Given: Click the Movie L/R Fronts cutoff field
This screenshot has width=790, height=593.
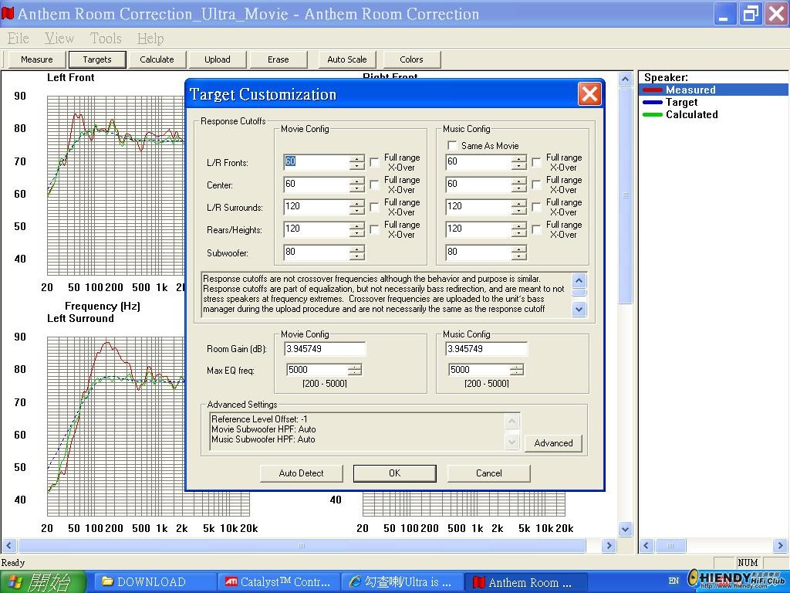Looking at the screenshot, I should [x=316, y=162].
